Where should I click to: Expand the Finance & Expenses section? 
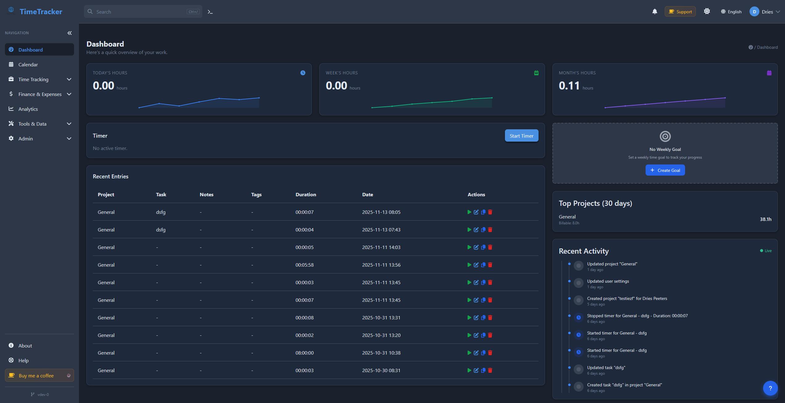tap(39, 94)
